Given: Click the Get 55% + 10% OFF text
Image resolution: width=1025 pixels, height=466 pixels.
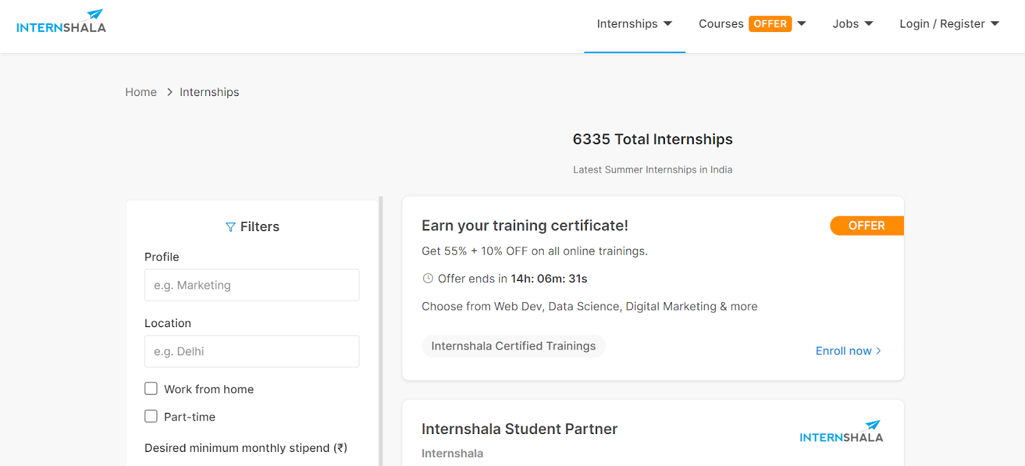Looking at the screenshot, I should click(x=534, y=251).
